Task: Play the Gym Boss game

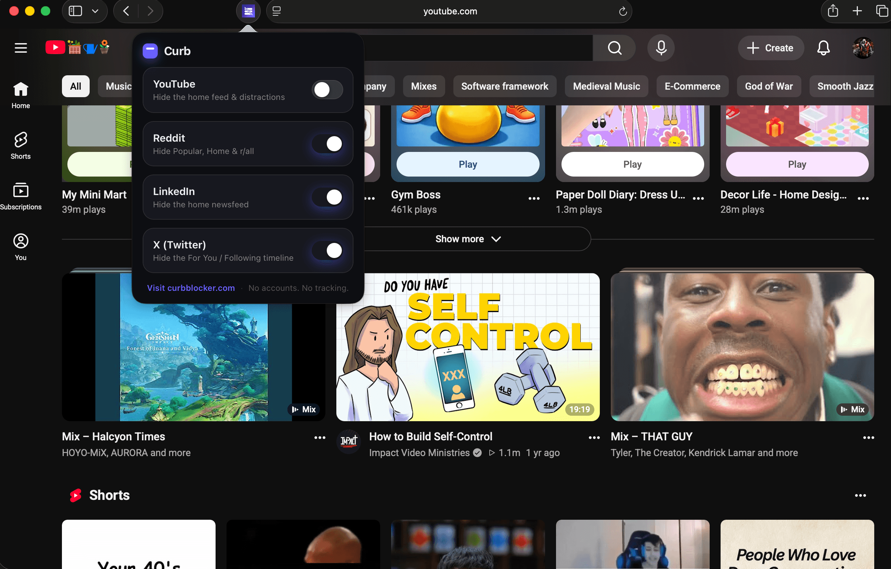Action: pyautogui.click(x=468, y=164)
